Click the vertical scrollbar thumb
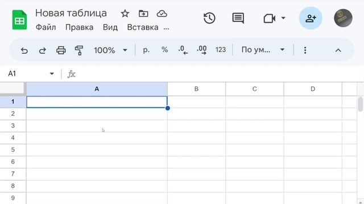 [x=360, y=104]
